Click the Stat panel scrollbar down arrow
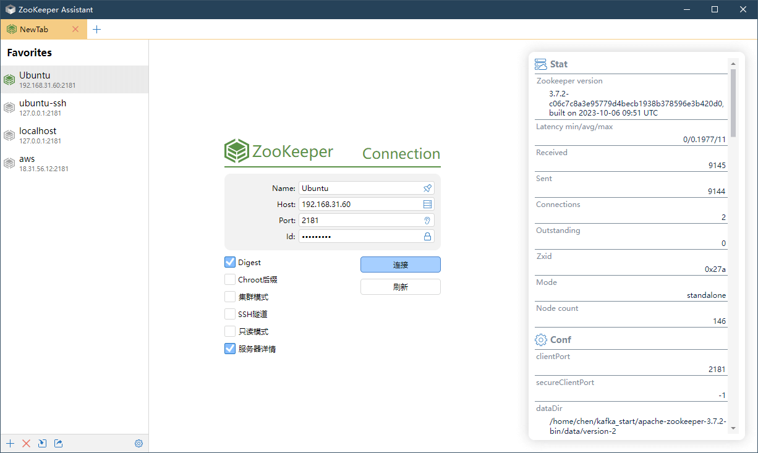 (x=733, y=428)
